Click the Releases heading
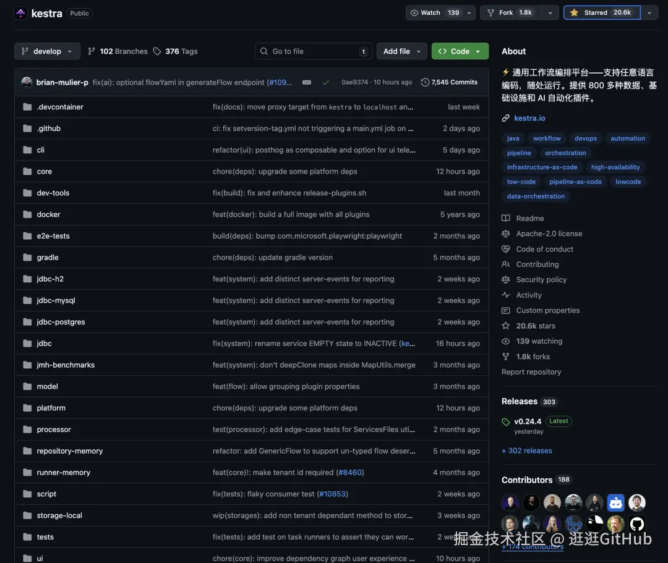The image size is (668, 563). tap(520, 401)
